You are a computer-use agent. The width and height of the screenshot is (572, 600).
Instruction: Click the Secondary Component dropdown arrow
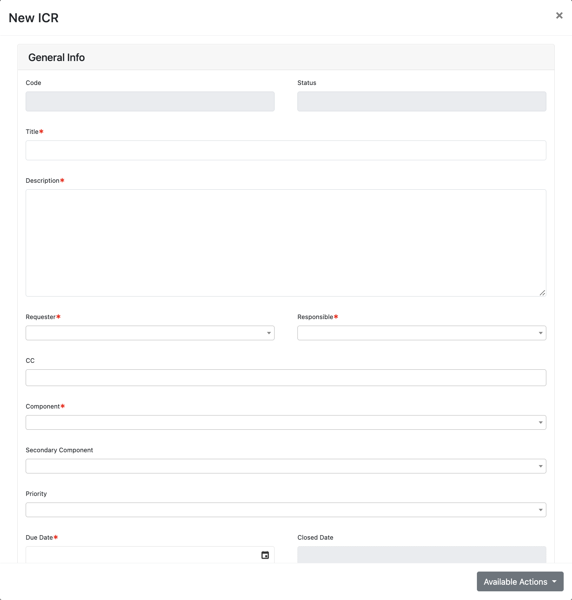[x=540, y=466]
